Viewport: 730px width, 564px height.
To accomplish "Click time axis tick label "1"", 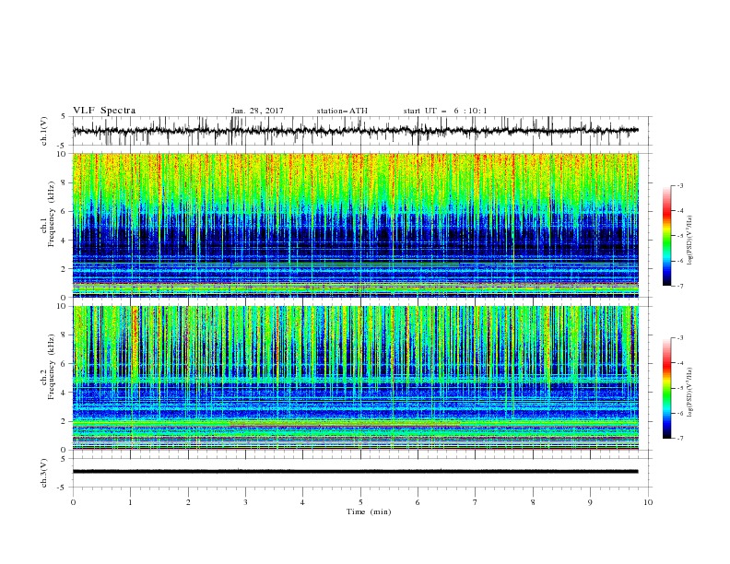I will (x=130, y=502).
